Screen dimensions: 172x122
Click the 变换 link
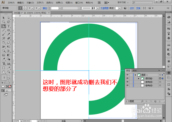[138, 8]
